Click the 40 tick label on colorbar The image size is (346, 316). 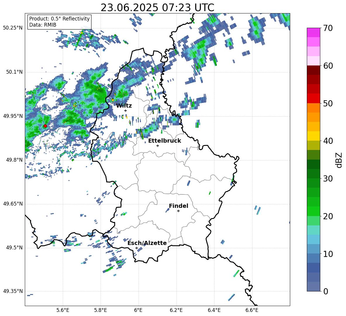click(x=328, y=141)
